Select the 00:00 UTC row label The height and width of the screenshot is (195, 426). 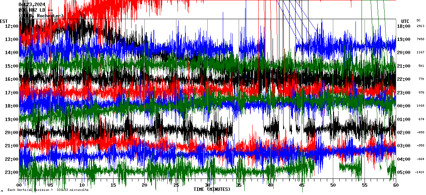403,106
